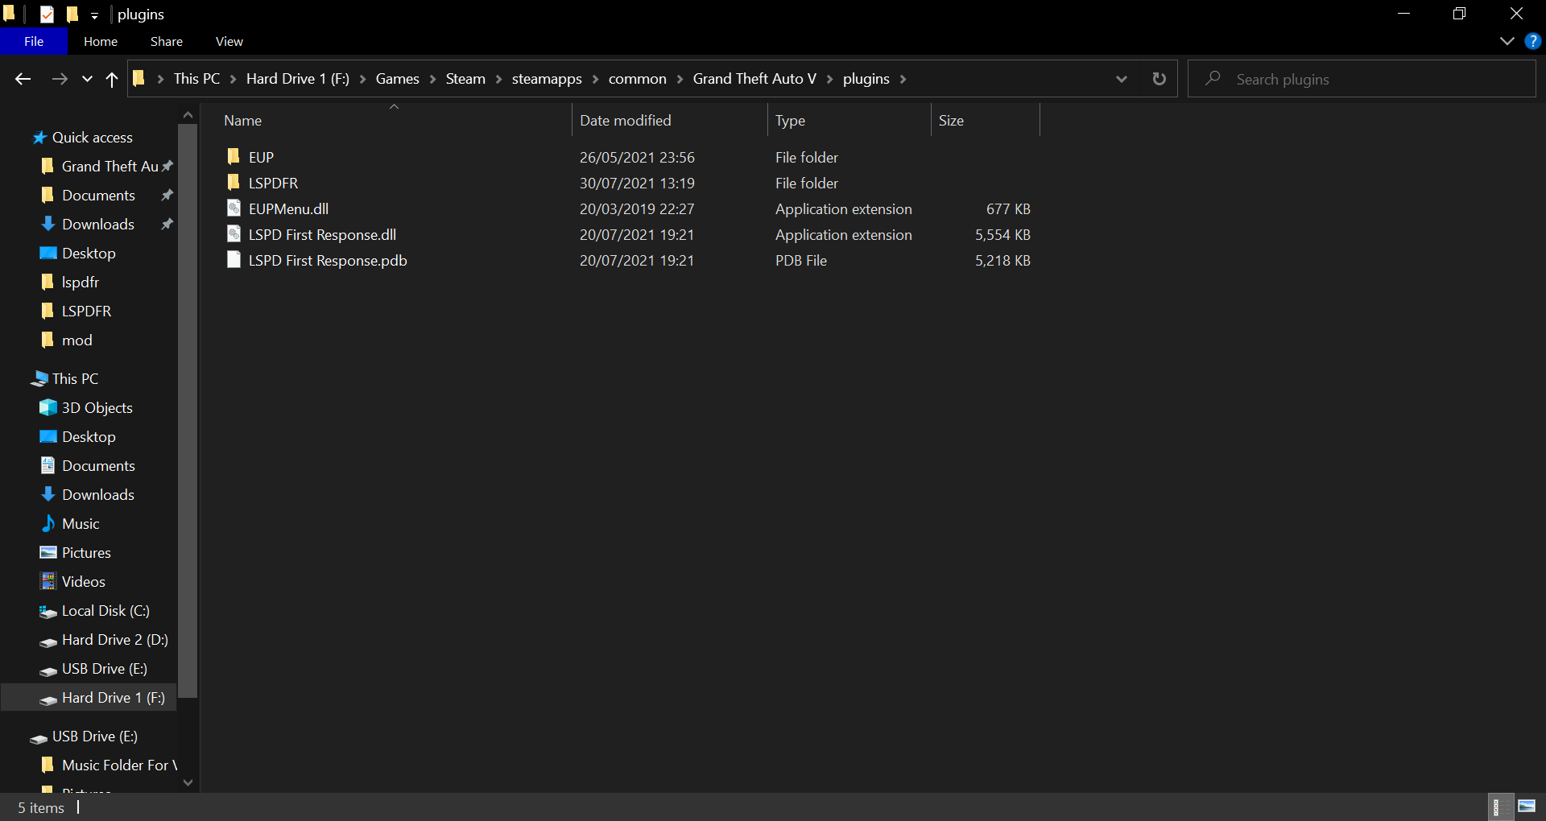
Task: Go forward with the Forward arrow
Action: 60,79
